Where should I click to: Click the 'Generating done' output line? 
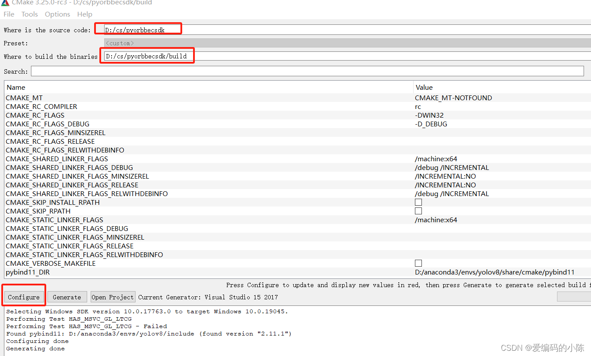[35, 348]
